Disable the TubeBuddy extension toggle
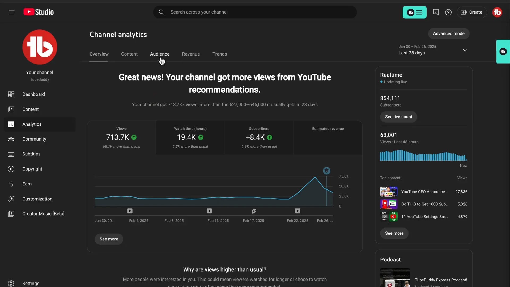 pyautogui.click(x=414, y=12)
